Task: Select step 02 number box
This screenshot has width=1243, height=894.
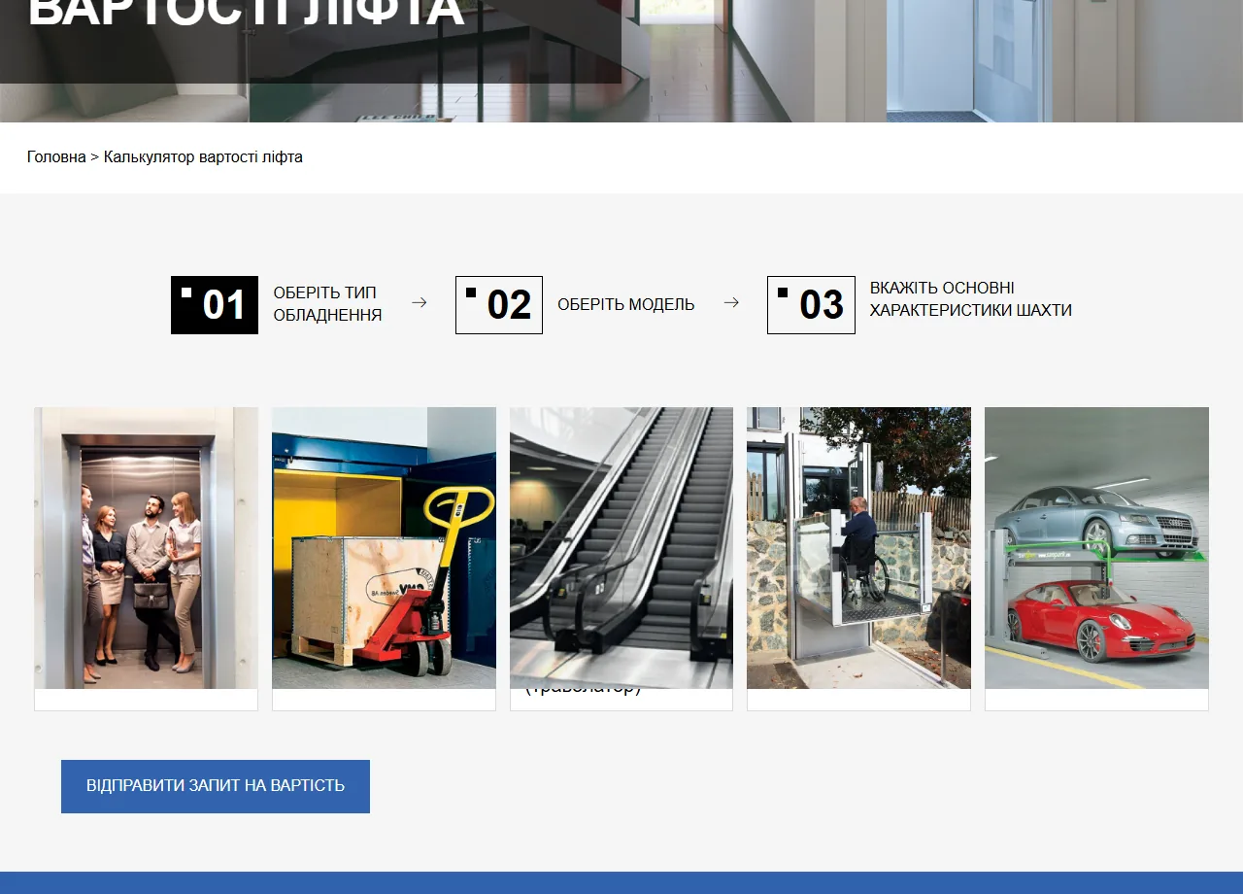Action: (499, 305)
